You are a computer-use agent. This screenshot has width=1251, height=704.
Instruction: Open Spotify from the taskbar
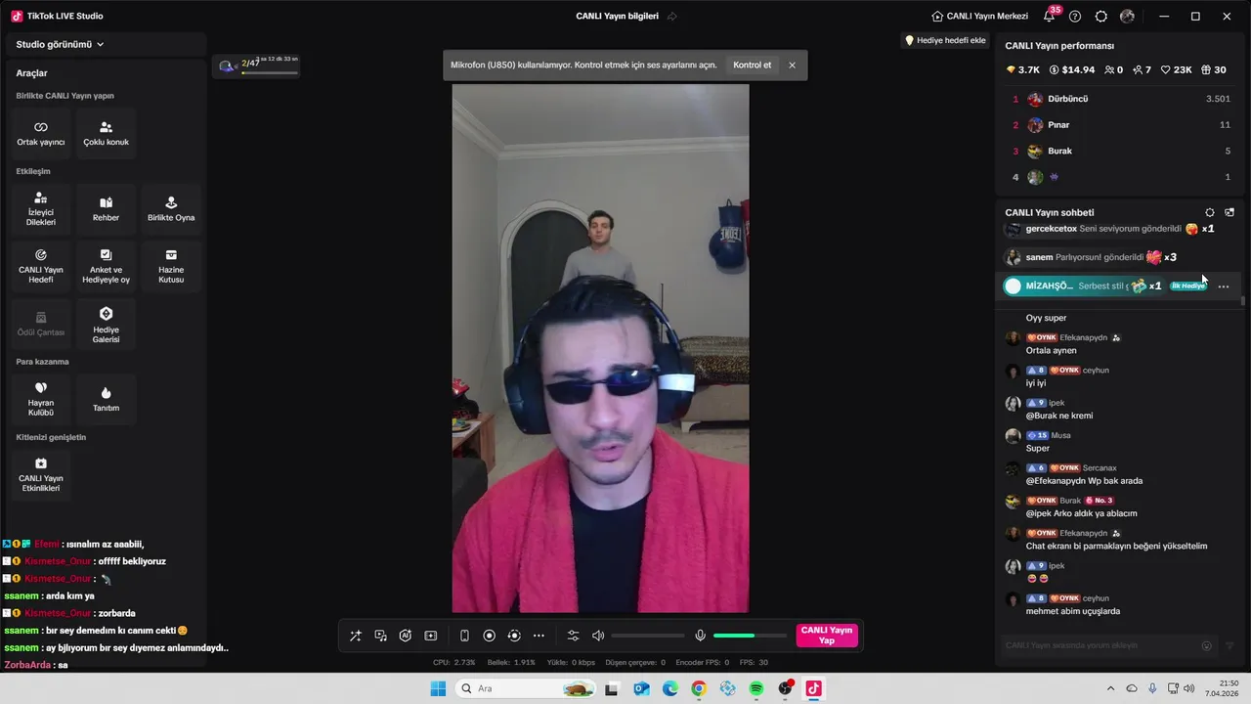pos(756,688)
